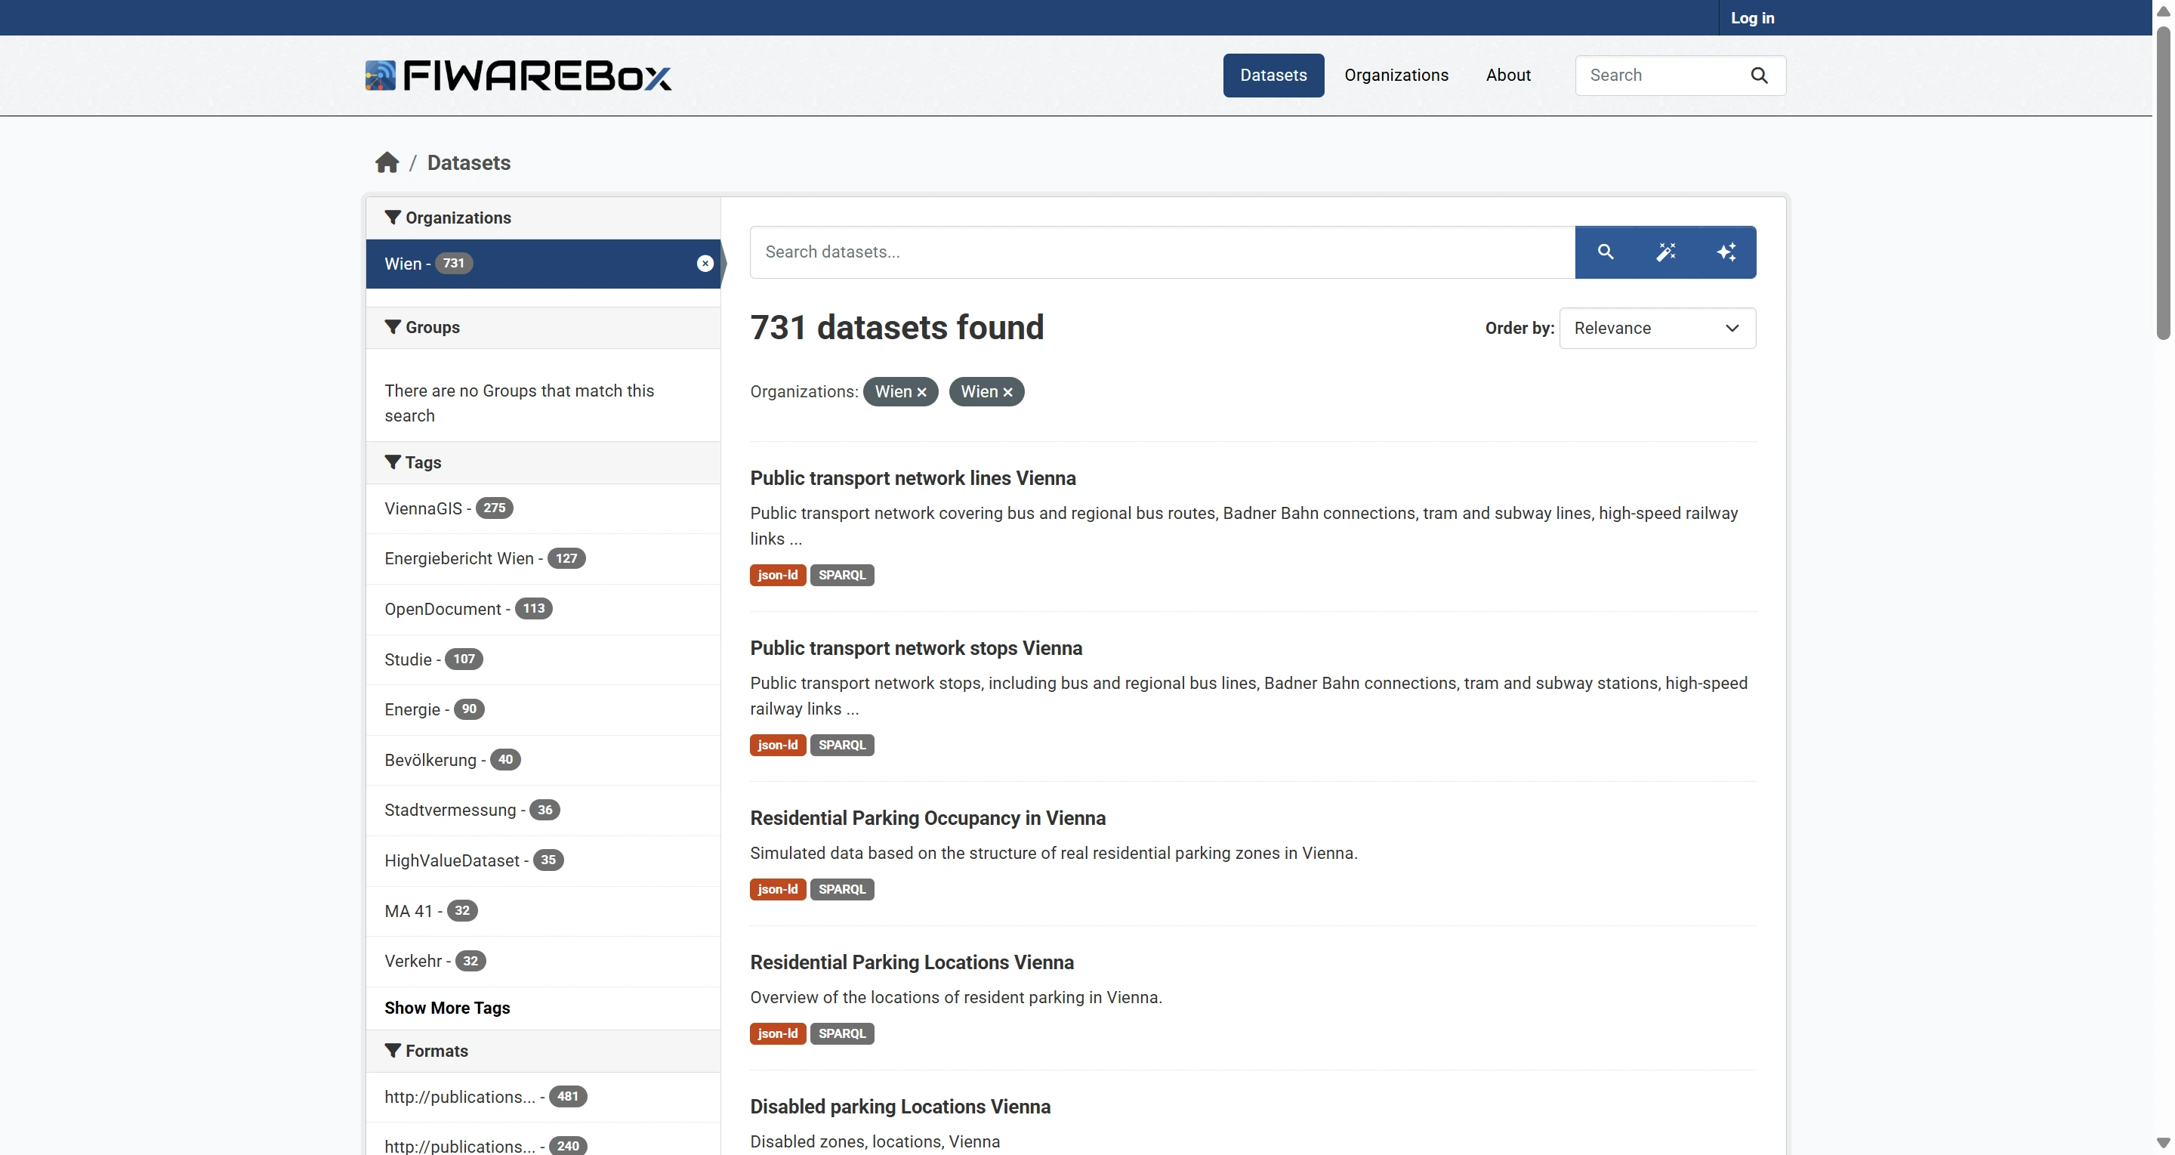
Task: Open the About menu item
Action: 1508,75
